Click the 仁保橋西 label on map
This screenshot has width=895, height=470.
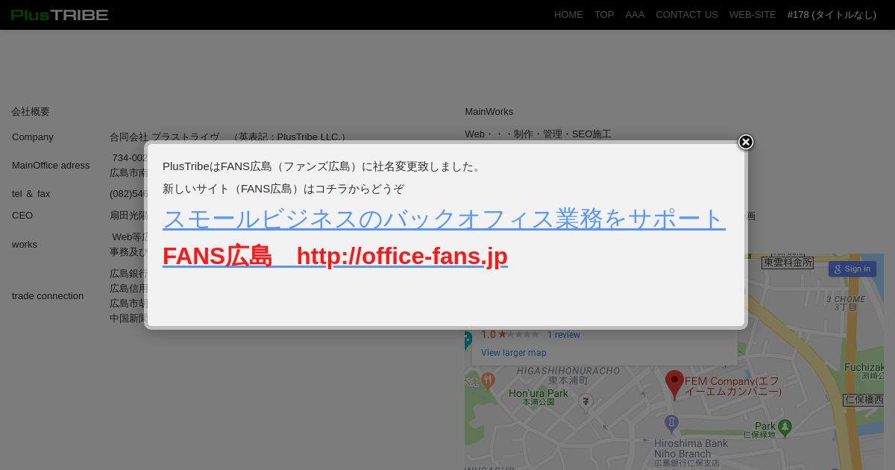point(864,401)
